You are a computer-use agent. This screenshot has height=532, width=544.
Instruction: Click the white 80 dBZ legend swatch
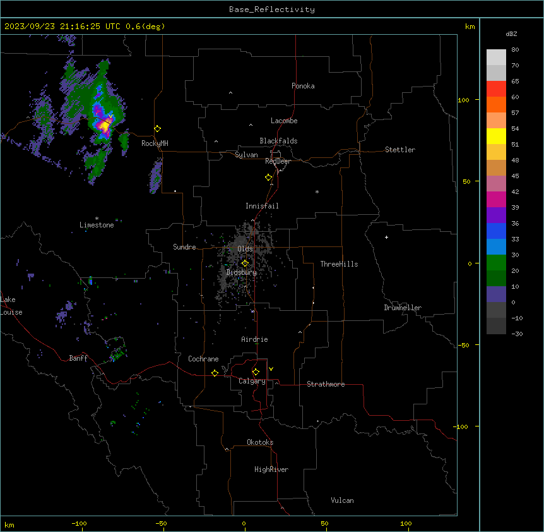pos(496,57)
